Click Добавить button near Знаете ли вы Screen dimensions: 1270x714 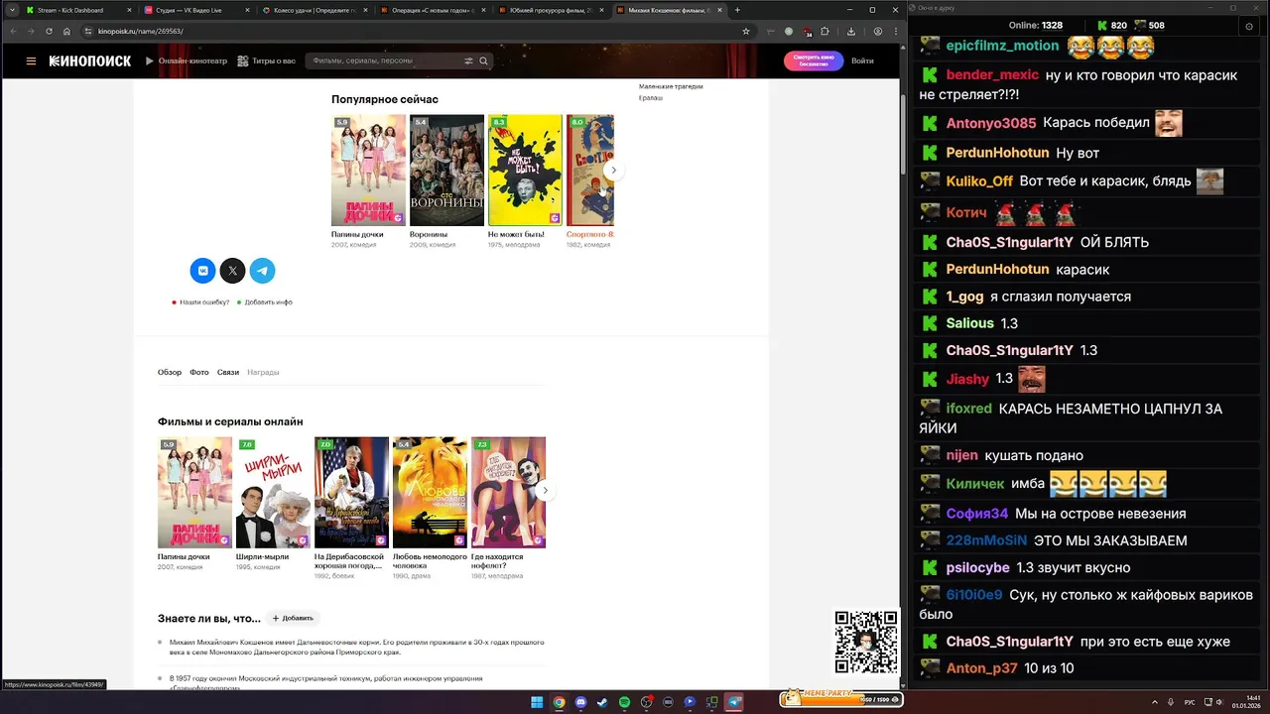point(293,618)
